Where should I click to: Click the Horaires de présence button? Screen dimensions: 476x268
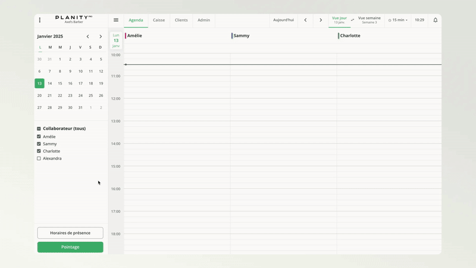70,233
